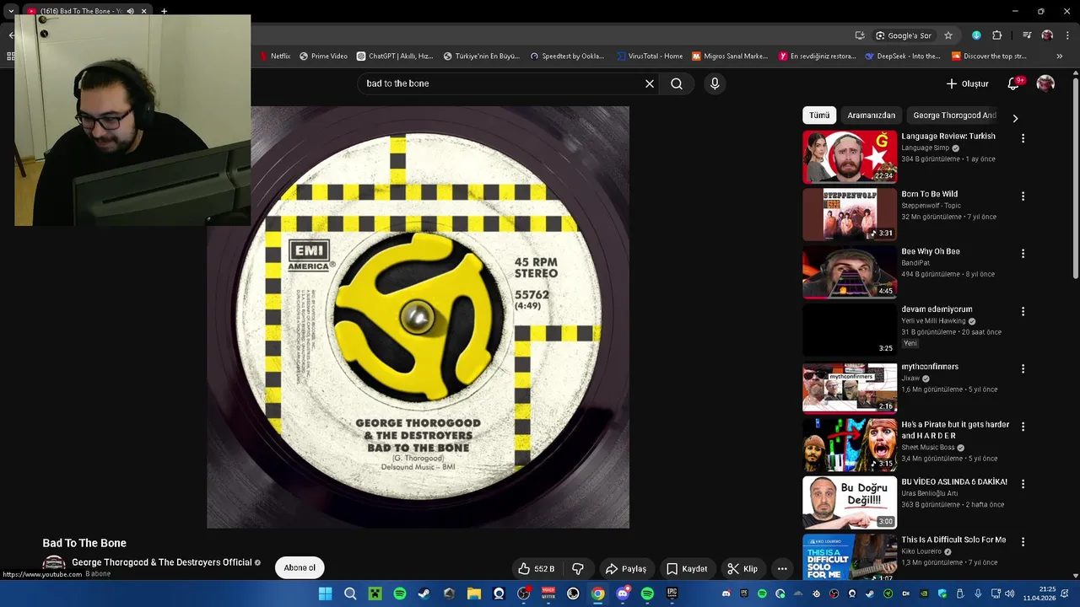
Task: Open File Explorer from the taskbar
Action: click(474, 594)
